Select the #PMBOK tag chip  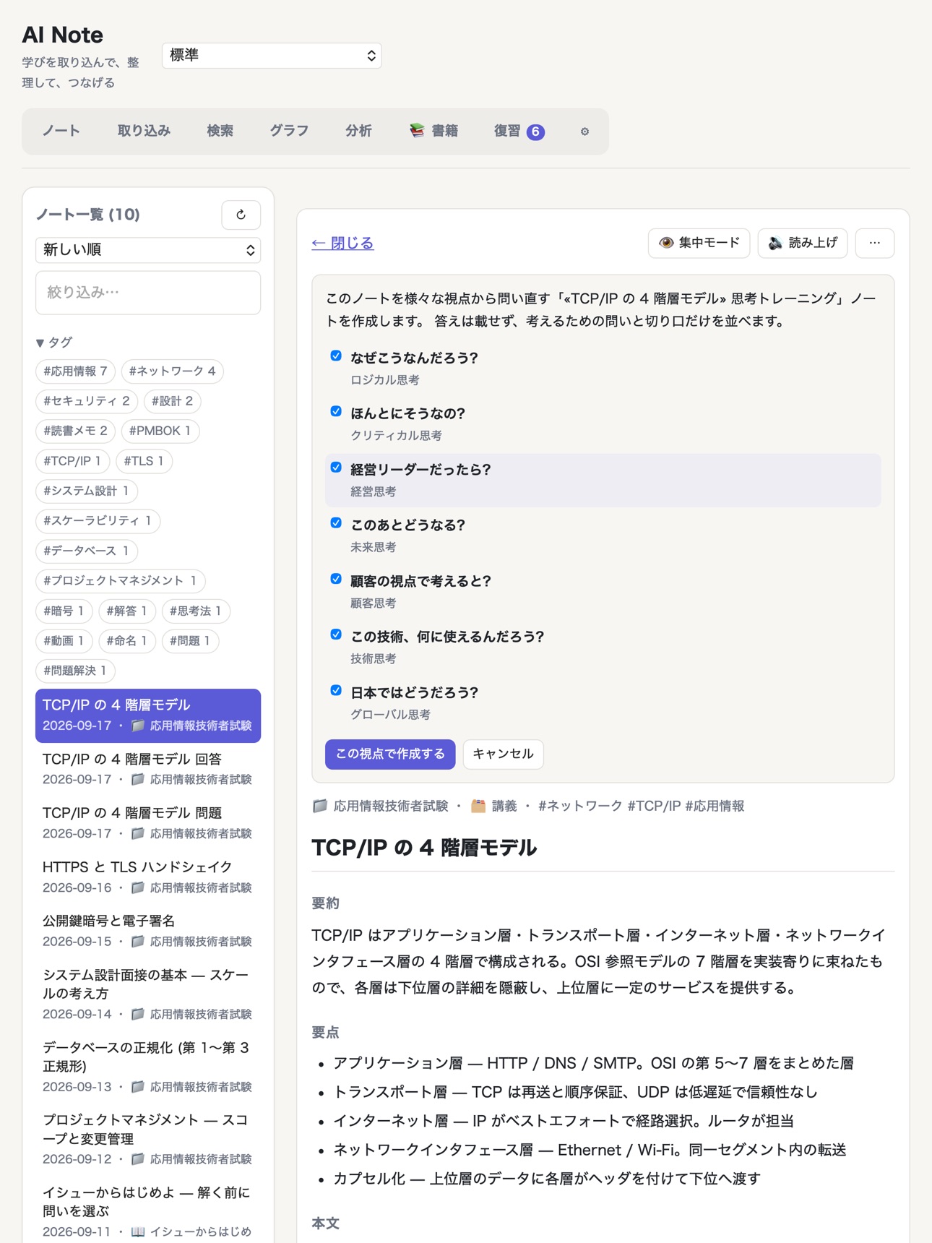click(160, 431)
